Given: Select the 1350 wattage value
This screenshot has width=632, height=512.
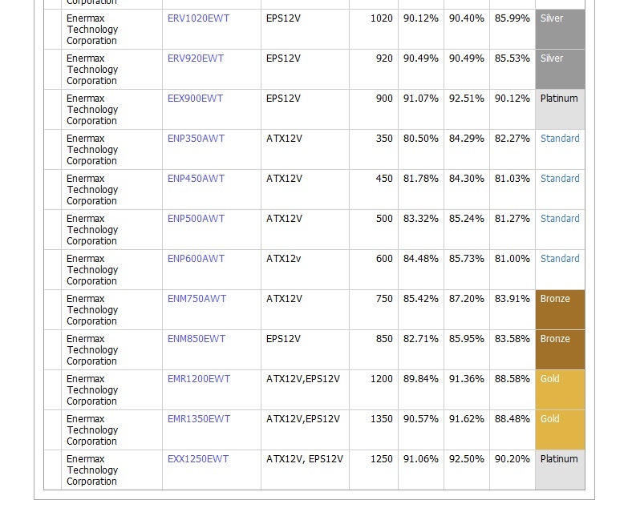Looking at the screenshot, I should point(381,419).
